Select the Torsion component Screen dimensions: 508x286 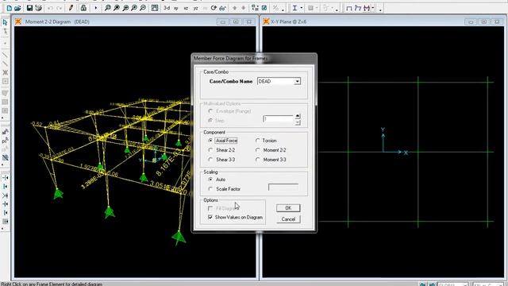[x=258, y=141]
